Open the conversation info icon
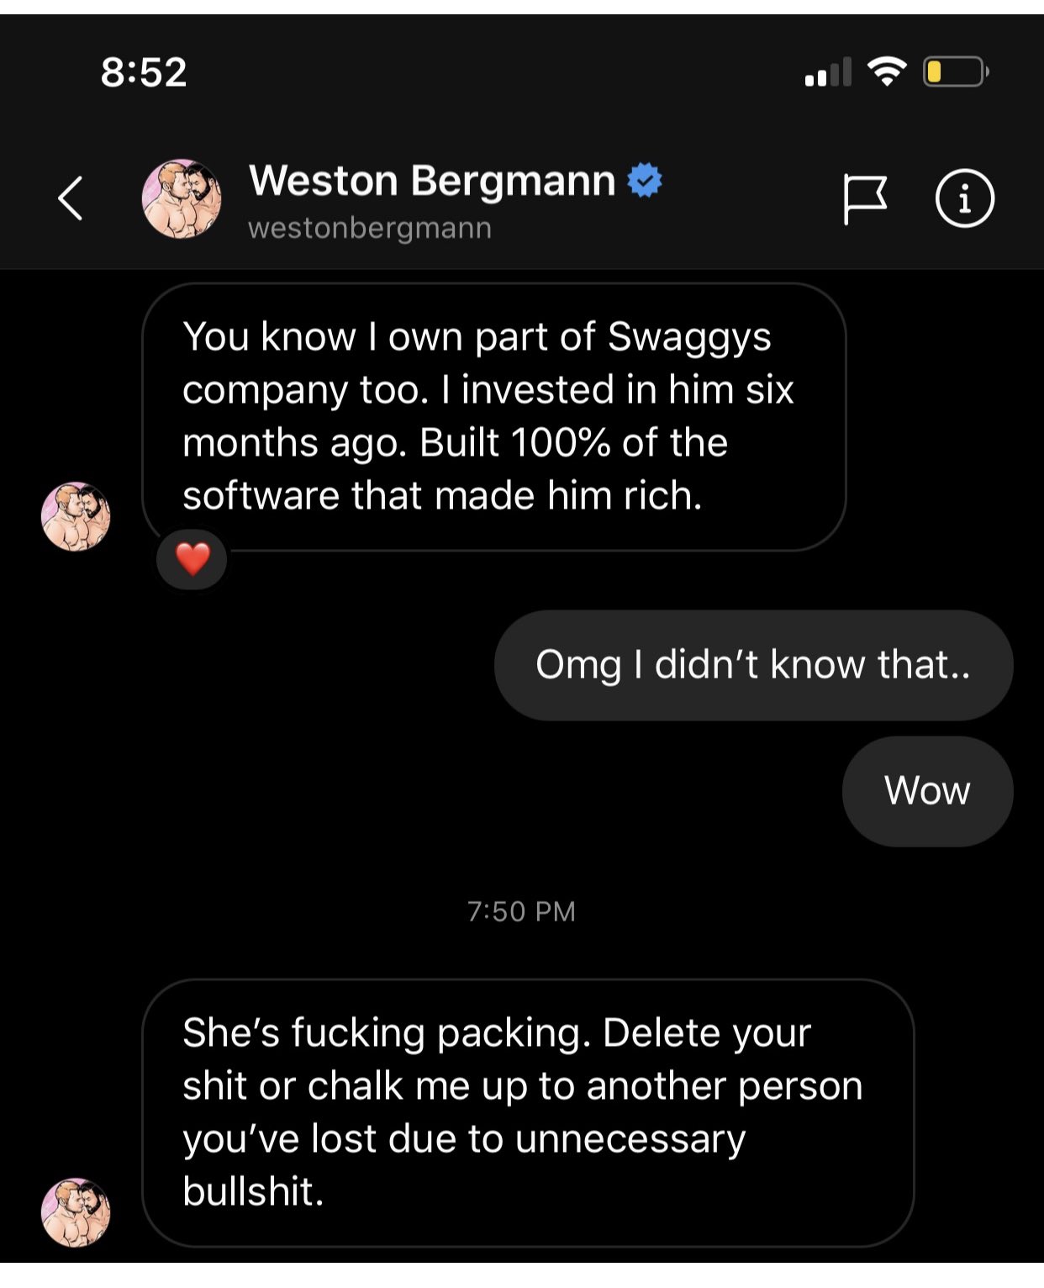 click(964, 199)
